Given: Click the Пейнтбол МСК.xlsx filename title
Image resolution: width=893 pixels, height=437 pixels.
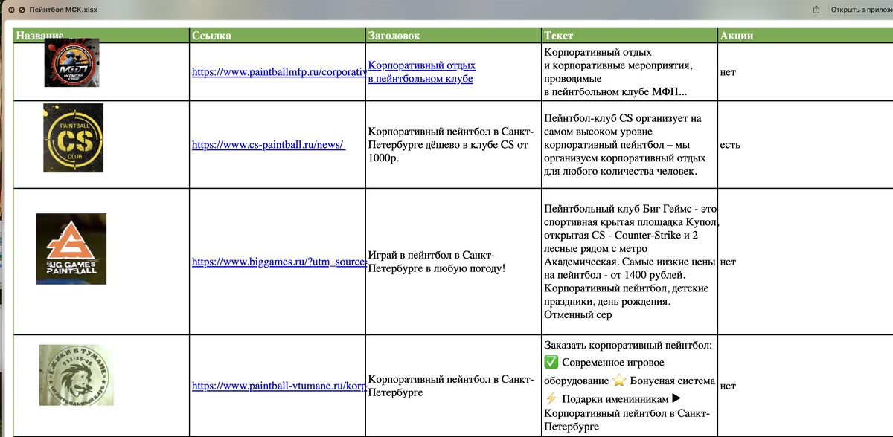Looking at the screenshot, I should [62, 10].
